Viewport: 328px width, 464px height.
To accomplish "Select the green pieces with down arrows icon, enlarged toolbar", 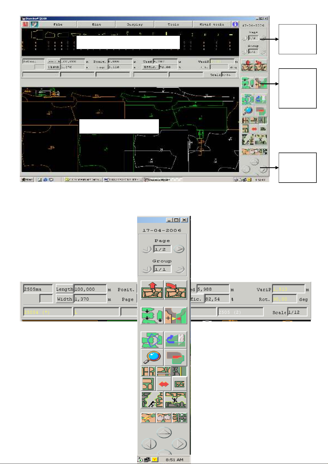I will [x=152, y=316].
